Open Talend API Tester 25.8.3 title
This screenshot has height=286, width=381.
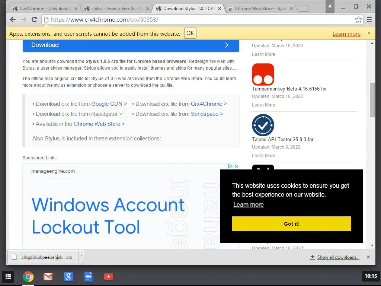point(283,139)
